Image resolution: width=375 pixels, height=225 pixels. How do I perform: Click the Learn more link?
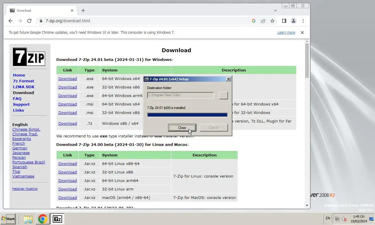point(286,33)
